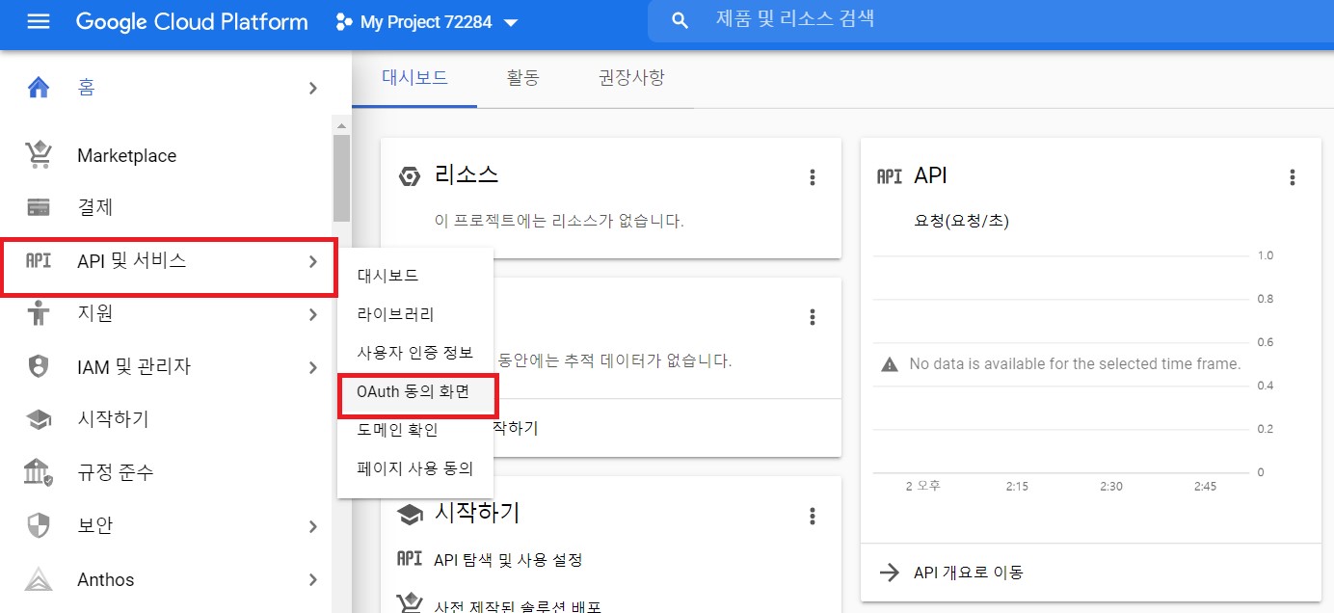Open the hamburger navigation menu
Screen dimensions: 1334x613
pos(39,21)
